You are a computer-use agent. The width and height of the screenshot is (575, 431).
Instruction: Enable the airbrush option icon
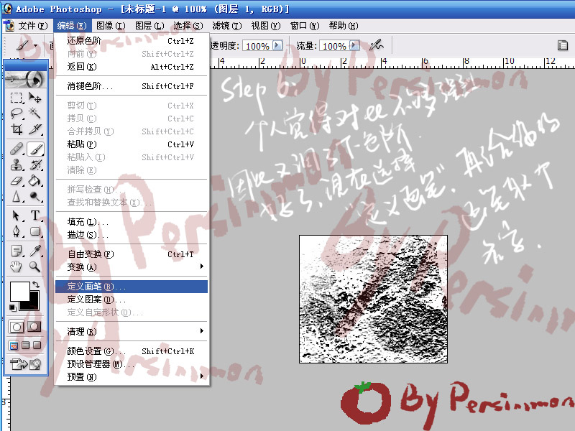(x=376, y=45)
